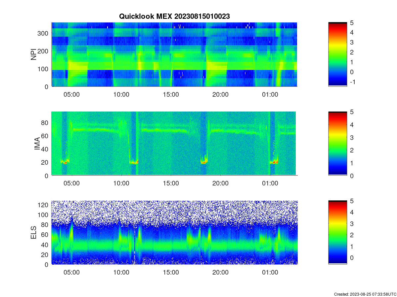Click the IMA plot's color scale bar
The width and height of the screenshot is (397, 297).
coord(337,144)
